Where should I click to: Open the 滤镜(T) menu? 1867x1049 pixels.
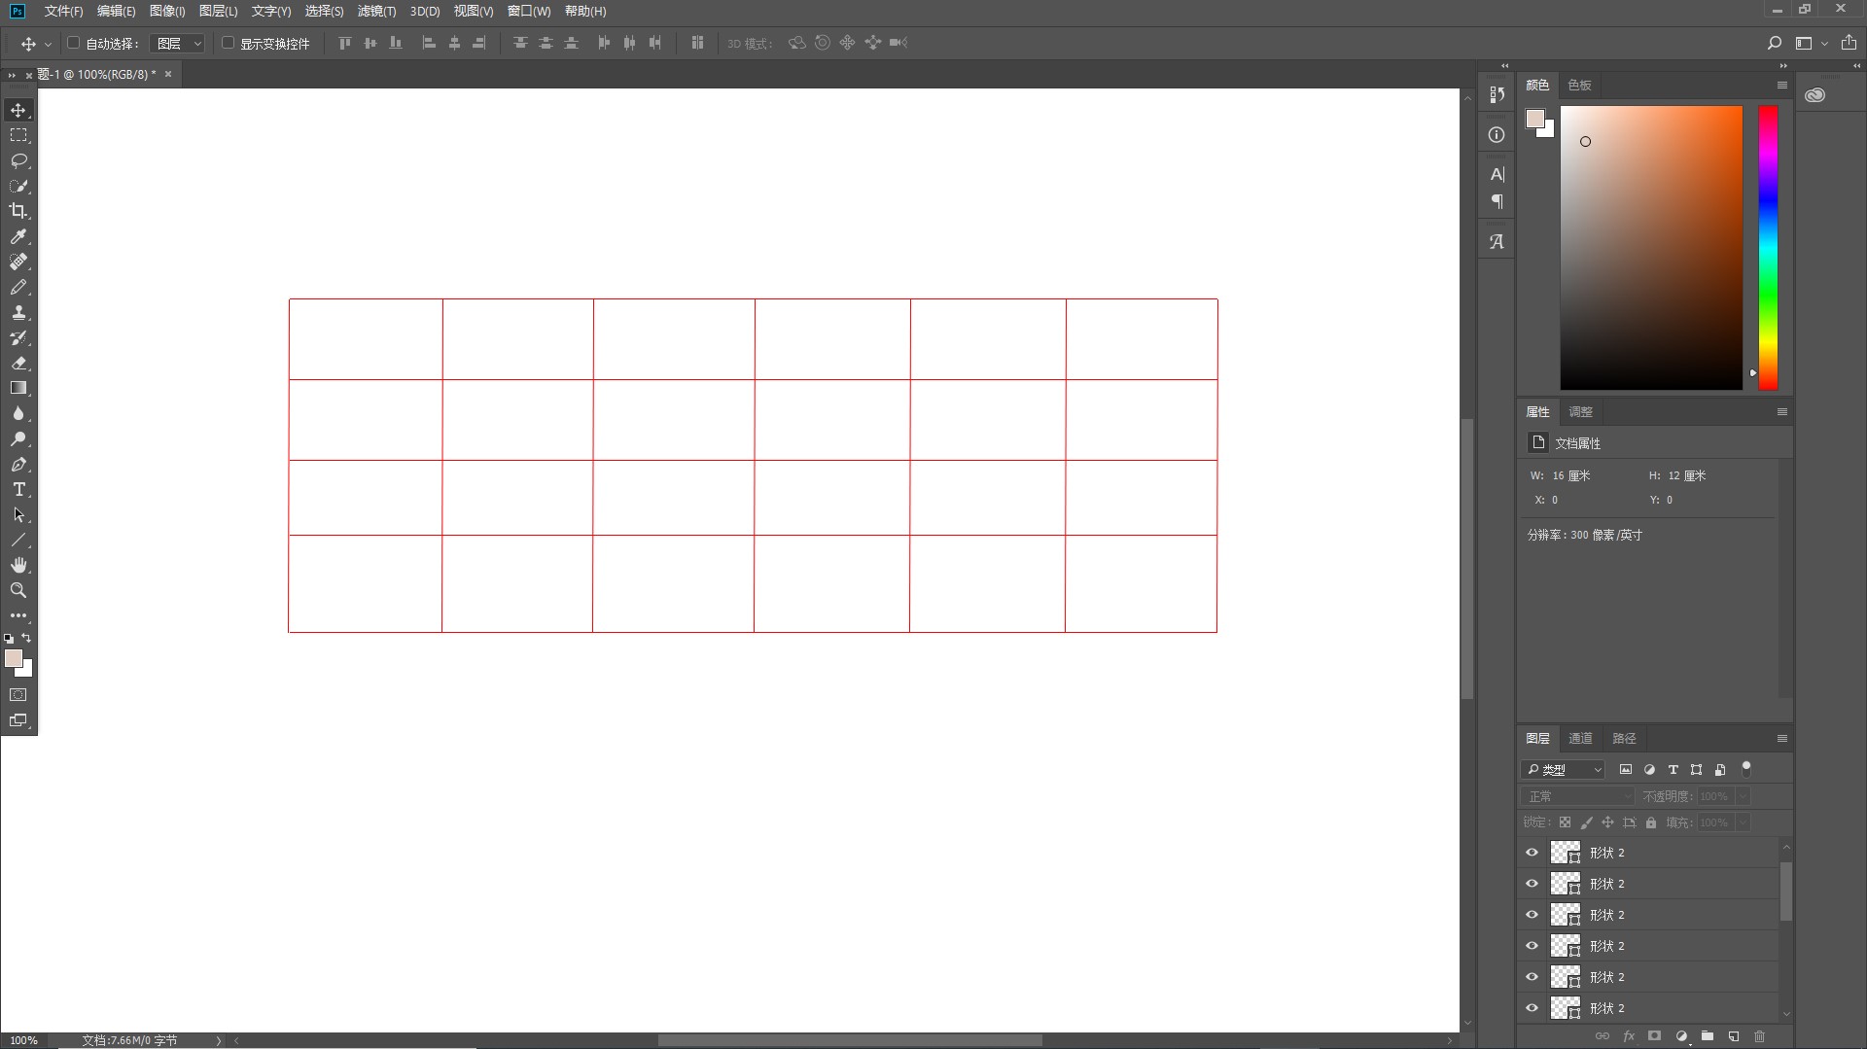point(376,11)
